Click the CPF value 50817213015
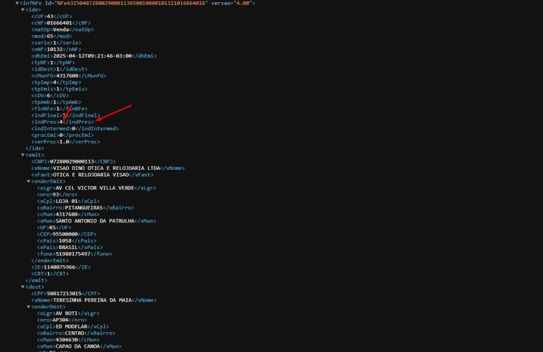 point(65,294)
